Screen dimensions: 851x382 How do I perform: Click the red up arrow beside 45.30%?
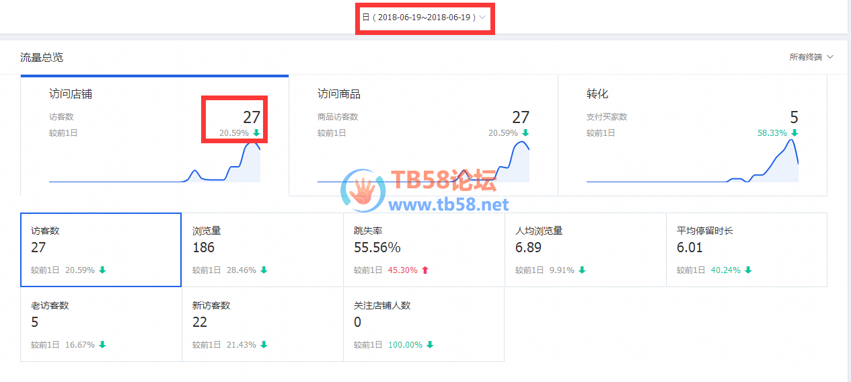[x=425, y=270]
